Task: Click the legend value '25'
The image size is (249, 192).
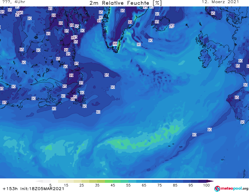Action: click(82, 185)
